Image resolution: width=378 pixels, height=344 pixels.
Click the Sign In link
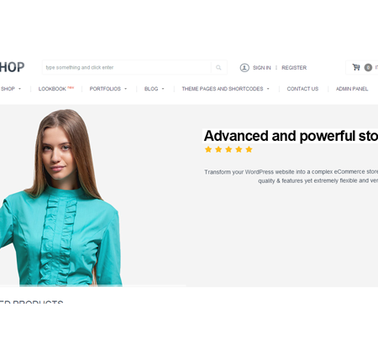point(262,68)
